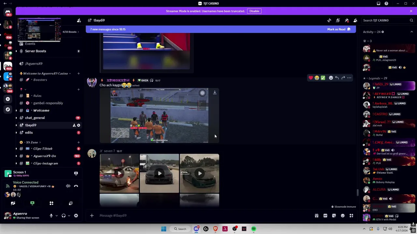Open Spotify in Windows taskbar

pos(253,229)
